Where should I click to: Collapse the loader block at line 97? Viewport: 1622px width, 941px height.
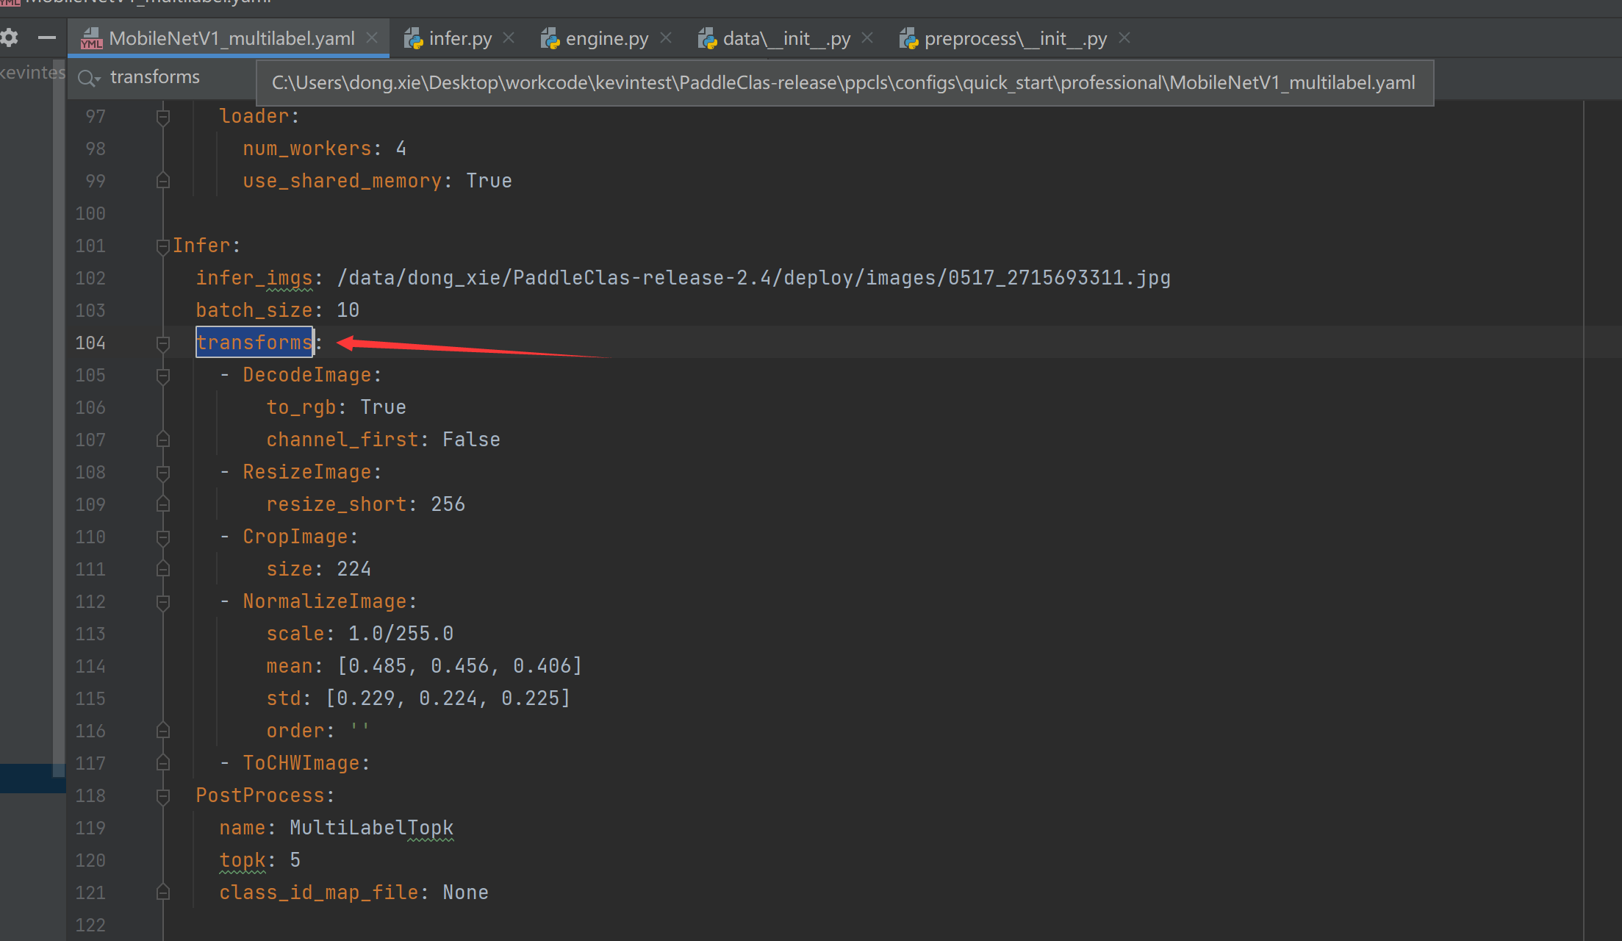coord(163,117)
